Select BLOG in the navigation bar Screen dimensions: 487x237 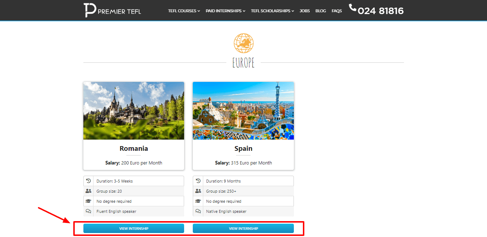tap(321, 11)
